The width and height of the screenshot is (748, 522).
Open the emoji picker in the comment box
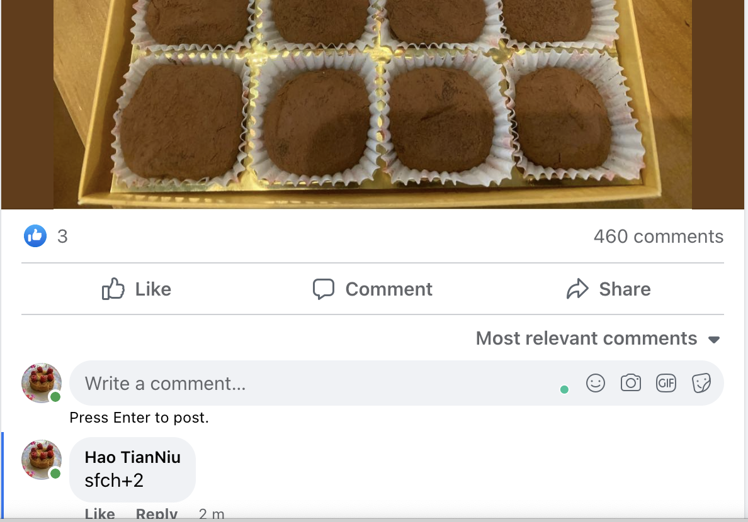[596, 382]
